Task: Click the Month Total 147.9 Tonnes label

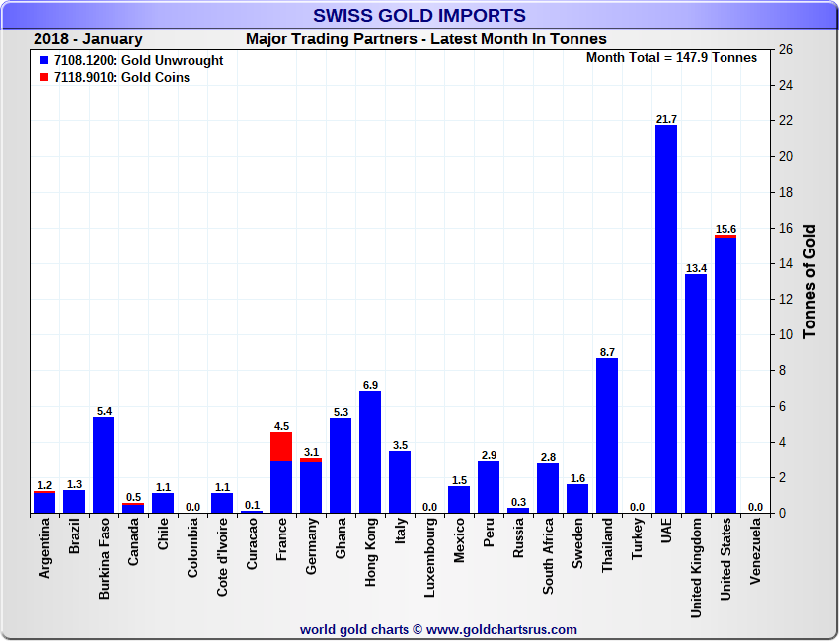Action: (x=671, y=58)
